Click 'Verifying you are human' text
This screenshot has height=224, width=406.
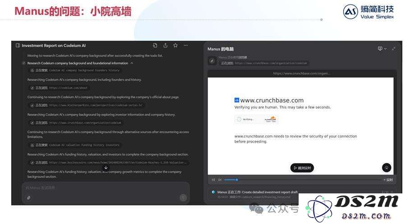282,107
